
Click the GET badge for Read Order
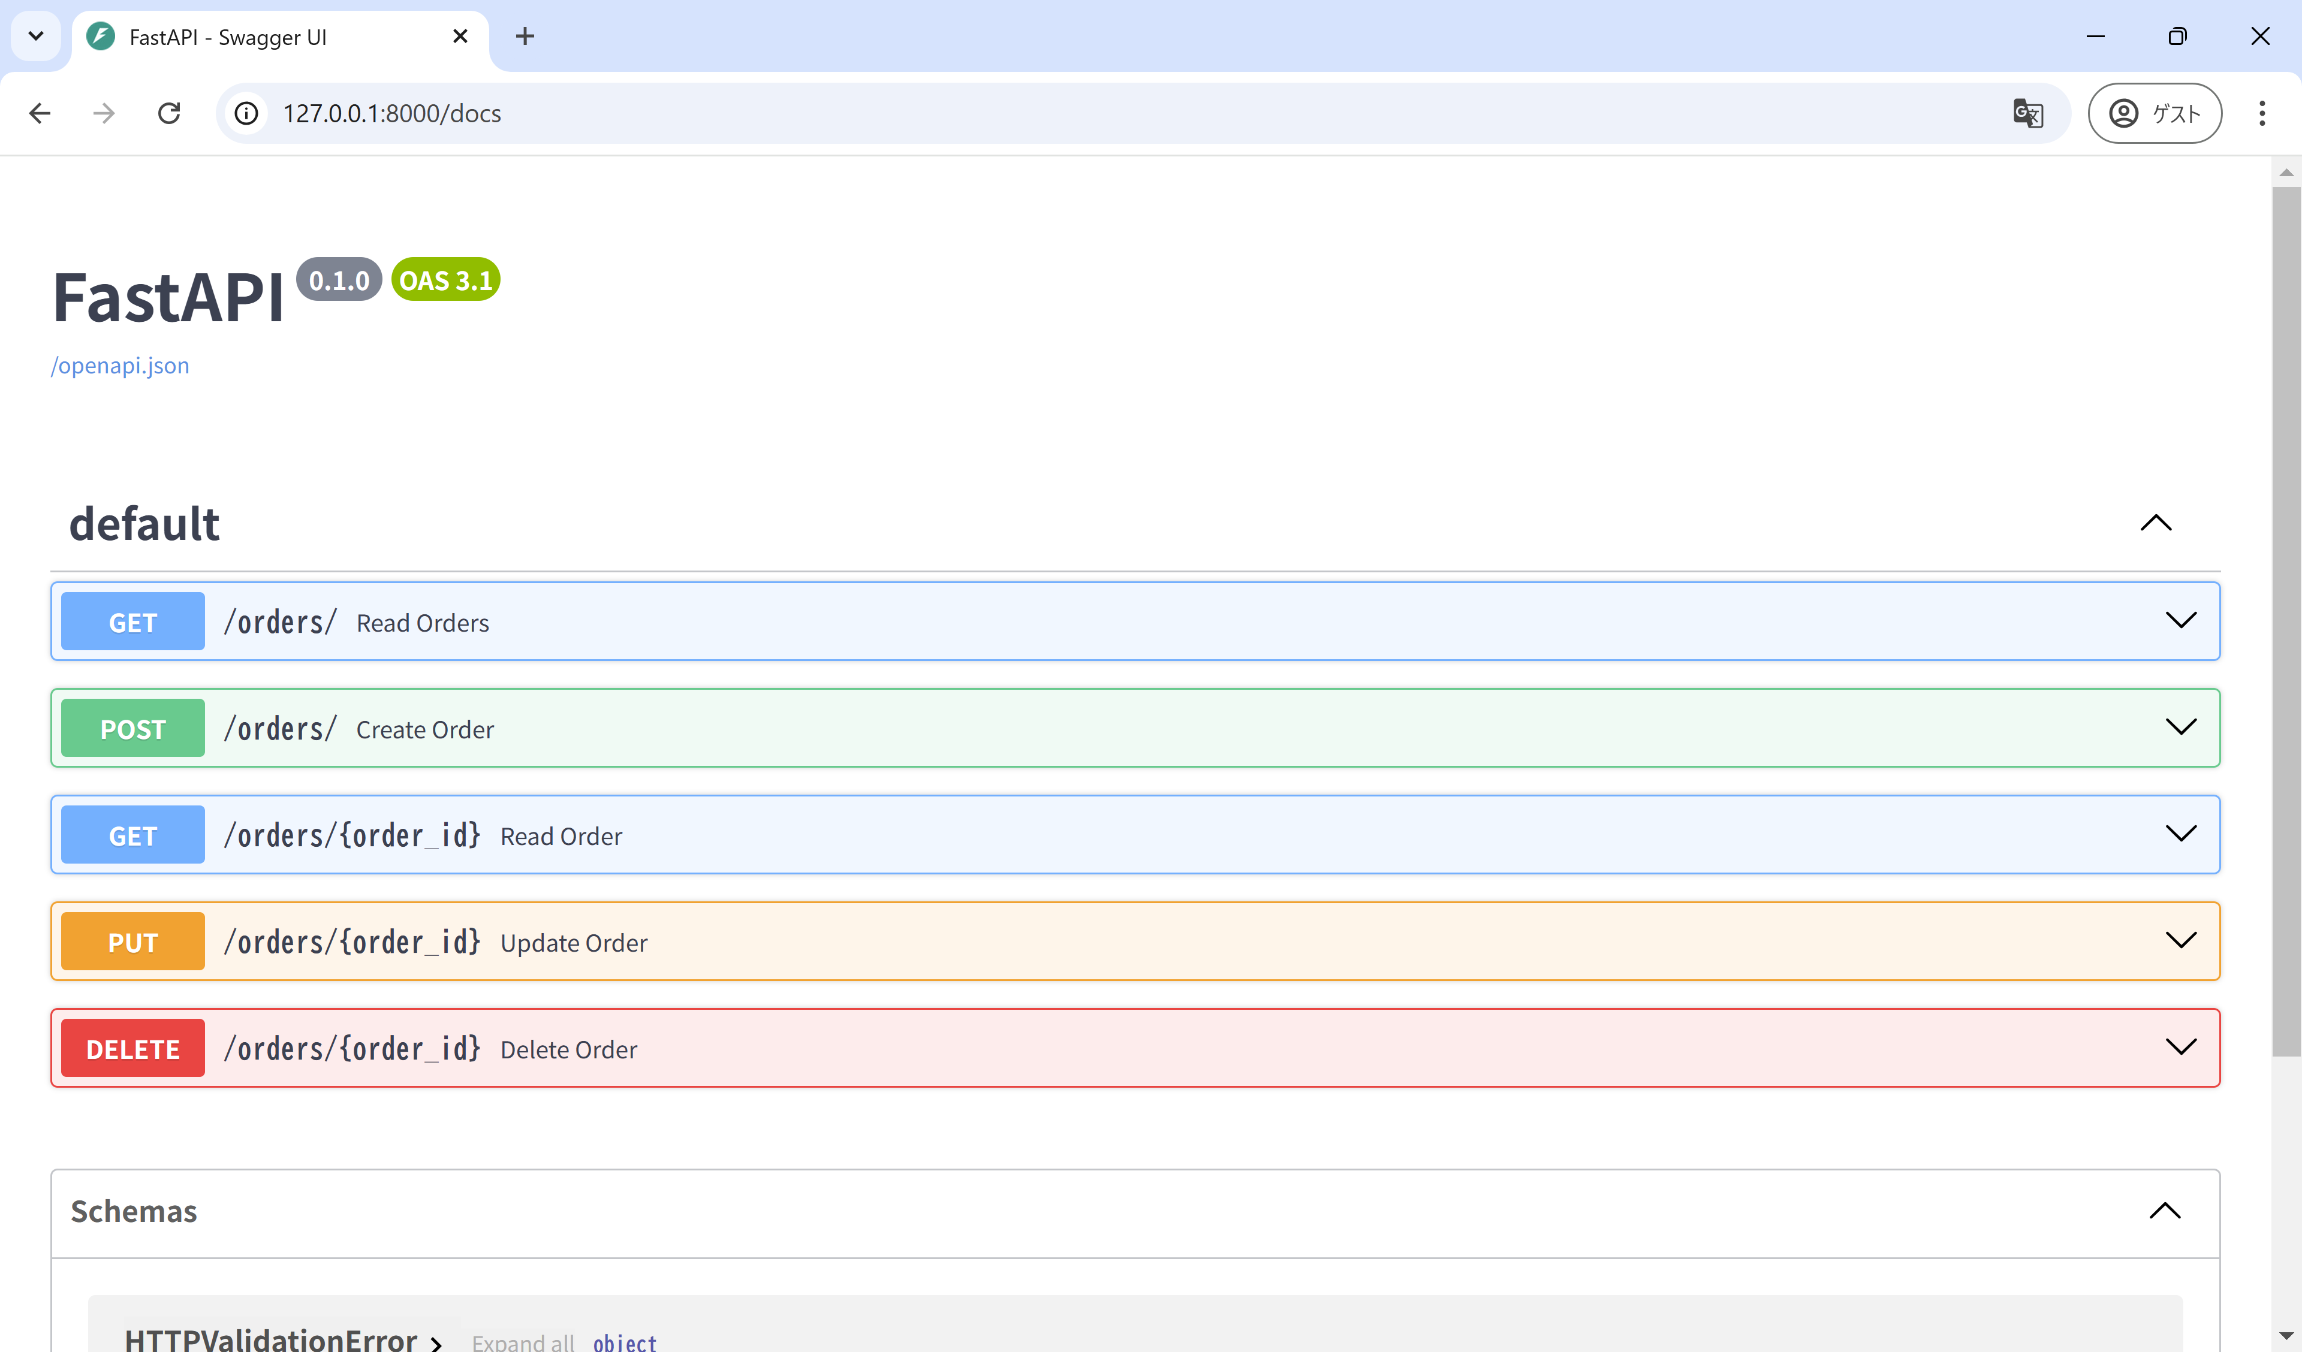[x=133, y=835]
